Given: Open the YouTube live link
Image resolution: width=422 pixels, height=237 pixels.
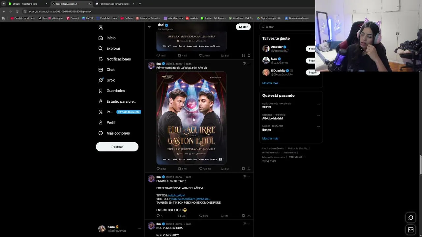Looking at the screenshot, I should click(x=190, y=199).
